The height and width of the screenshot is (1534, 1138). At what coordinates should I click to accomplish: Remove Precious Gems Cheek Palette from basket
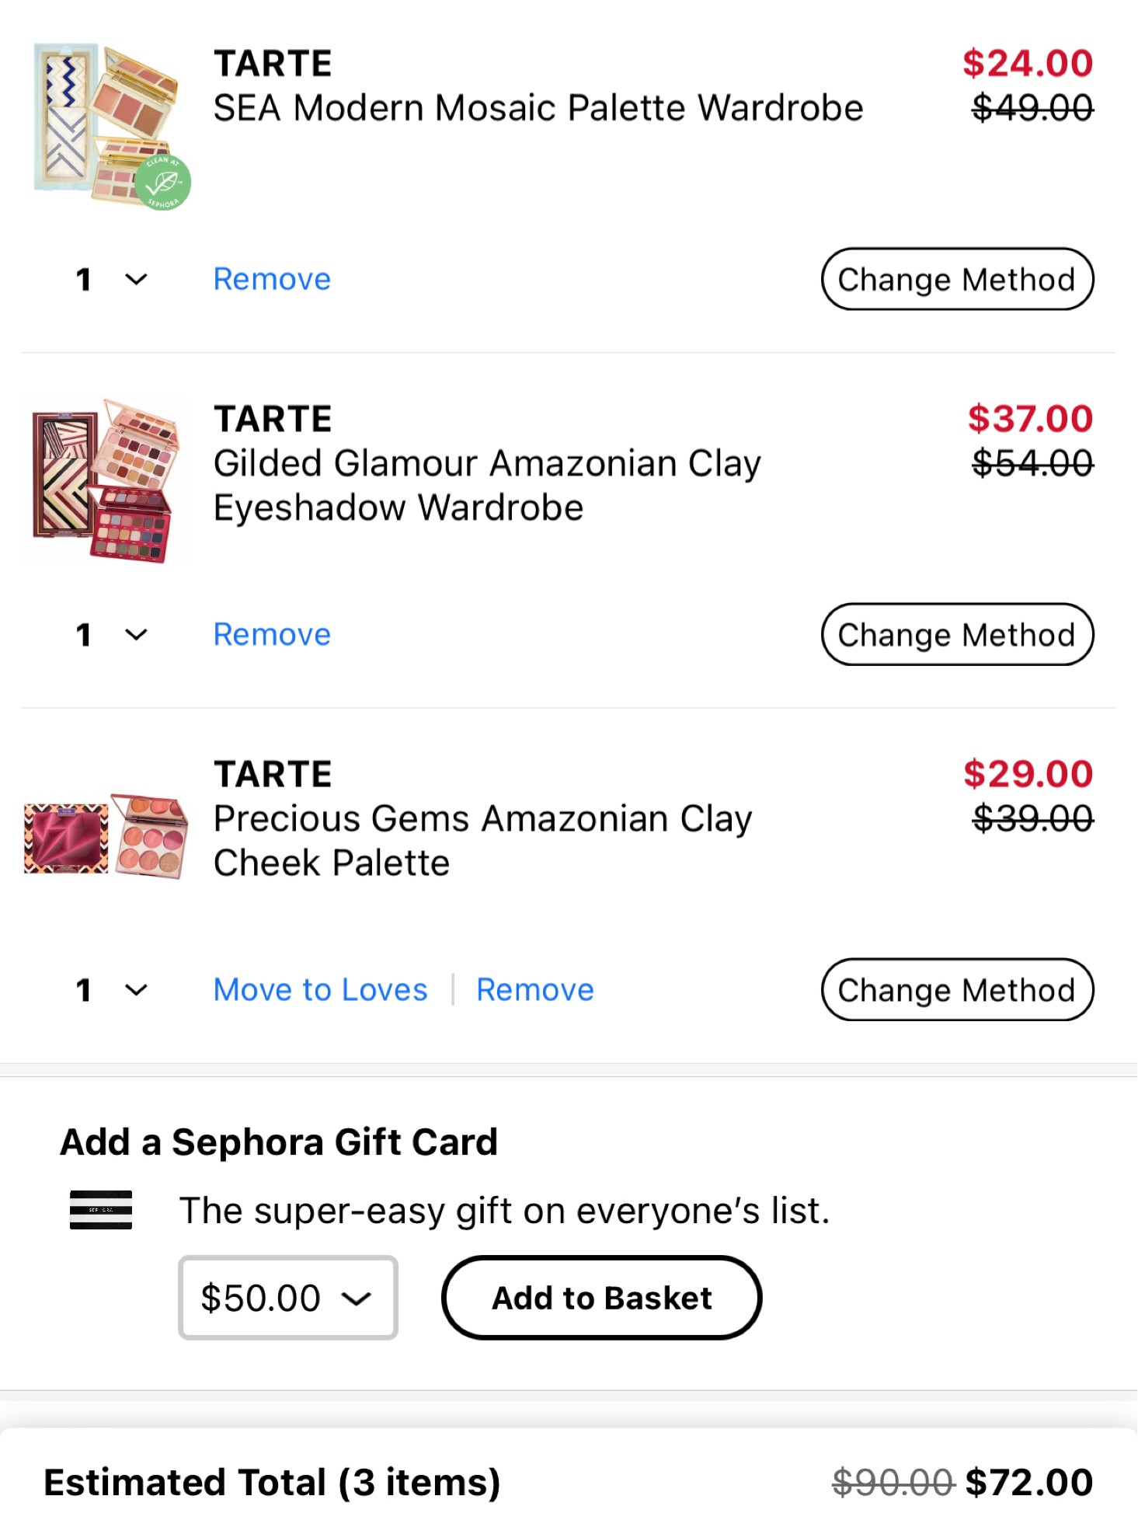(534, 990)
